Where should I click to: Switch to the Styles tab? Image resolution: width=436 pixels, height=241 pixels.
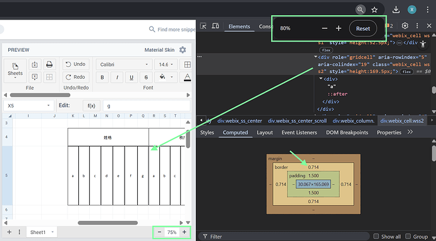pyautogui.click(x=207, y=132)
